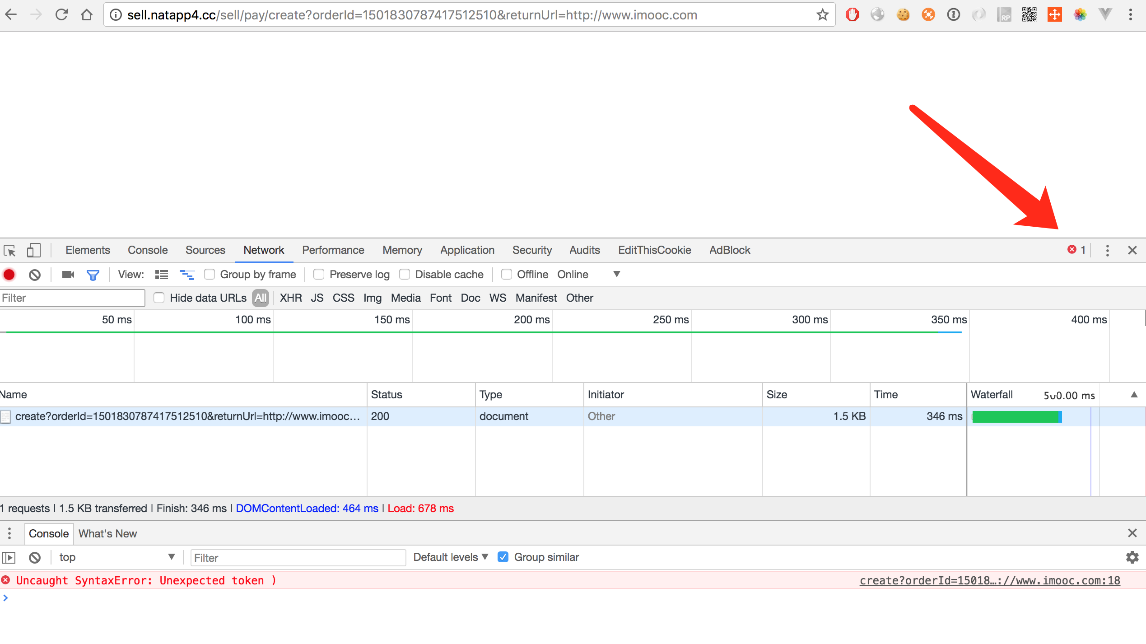Open the error source link for create?orderId
The width and height of the screenshot is (1146, 644).
click(x=989, y=581)
